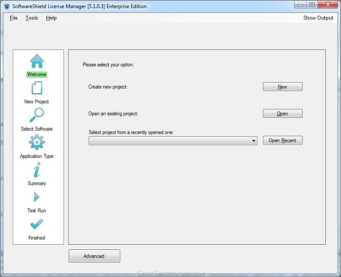The height and width of the screenshot is (277, 341).
Task: Open the File menu
Action: [x=13, y=18]
